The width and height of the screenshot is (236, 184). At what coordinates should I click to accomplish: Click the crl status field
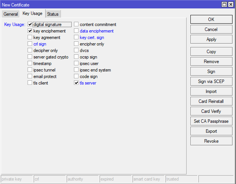click(x=50, y=179)
